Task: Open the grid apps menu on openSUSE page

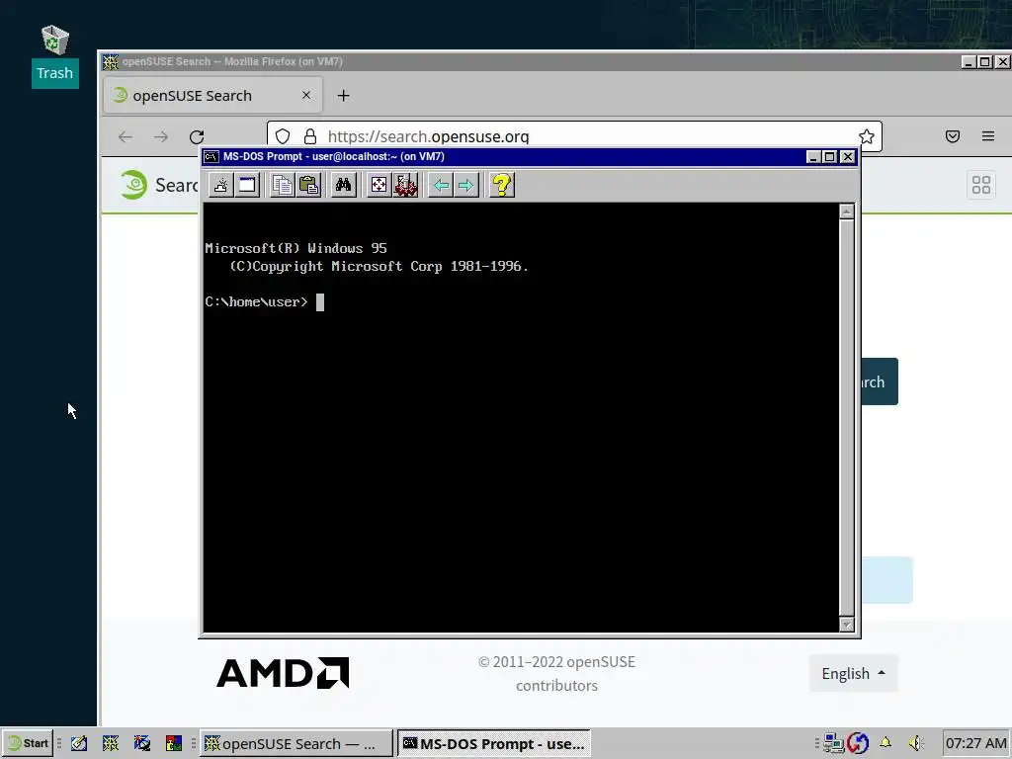Action: tap(981, 185)
